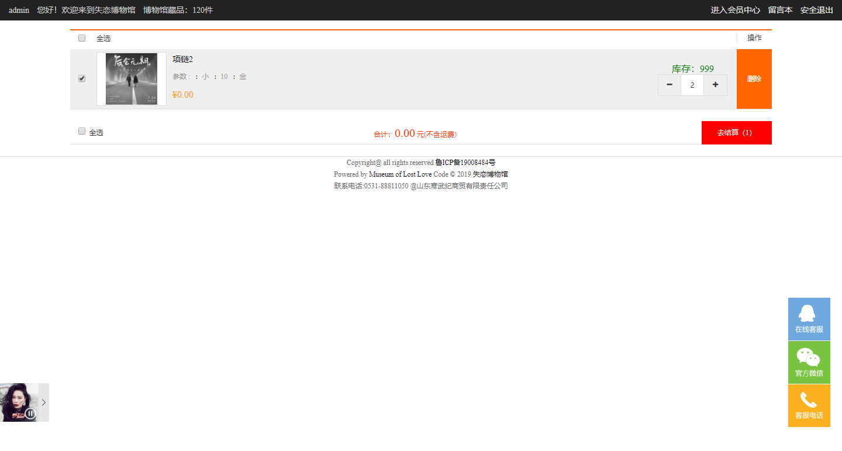Click the 去结算 checkout button
842x451 pixels.
[736, 133]
